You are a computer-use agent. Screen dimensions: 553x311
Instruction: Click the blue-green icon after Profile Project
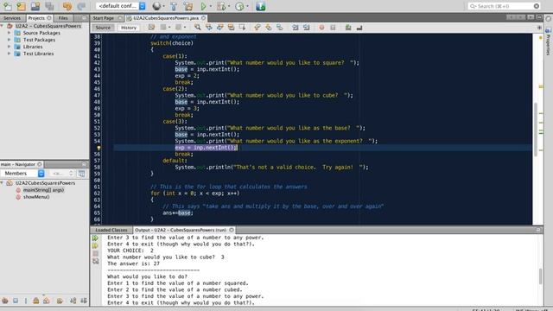[x=261, y=6]
